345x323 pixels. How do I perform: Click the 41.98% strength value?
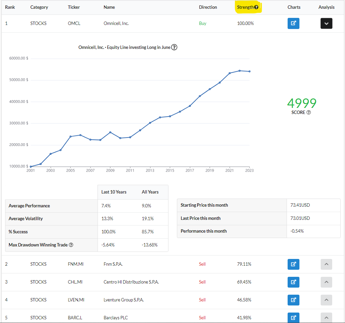pyautogui.click(x=244, y=318)
